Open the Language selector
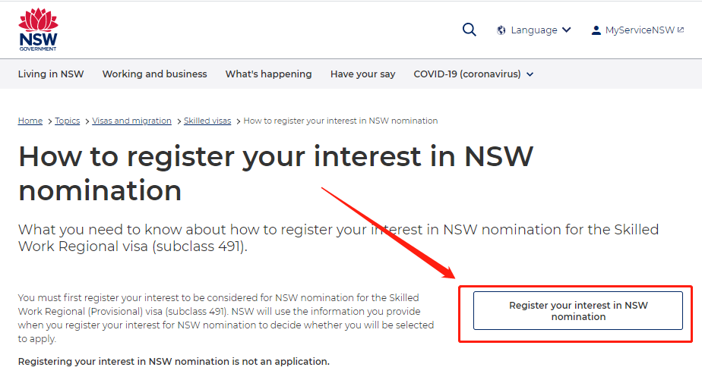Viewport: 702px width, 380px height. [x=534, y=30]
